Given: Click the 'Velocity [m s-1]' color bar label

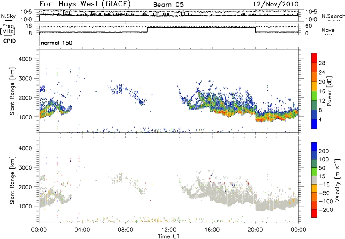Looking at the screenshot, I should [337, 180].
